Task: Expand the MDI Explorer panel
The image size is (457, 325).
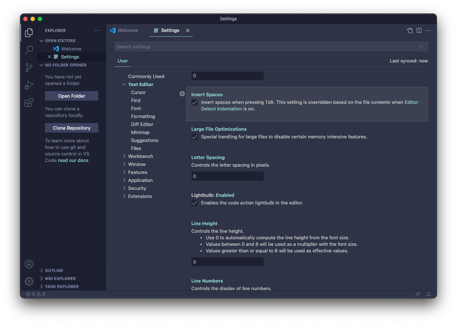Action: [x=72, y=279]
